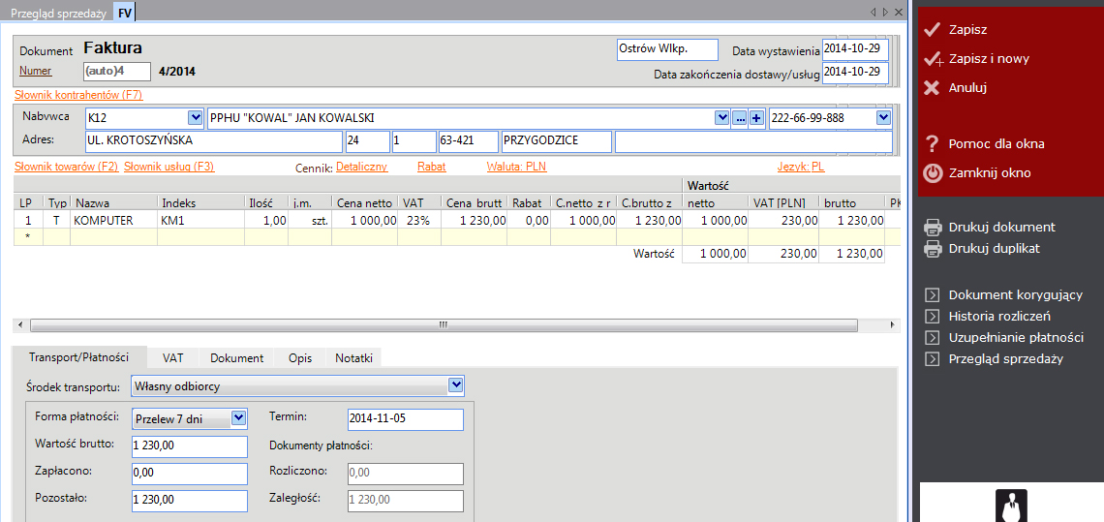The height and width of the screenshot is (522, 1104).
Task: Click the scrollbar right arrow under items table
Action: [x=894, y=324]
